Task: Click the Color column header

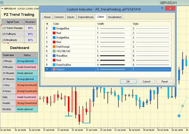Action: pyautogui.click(x=73, y=24)
